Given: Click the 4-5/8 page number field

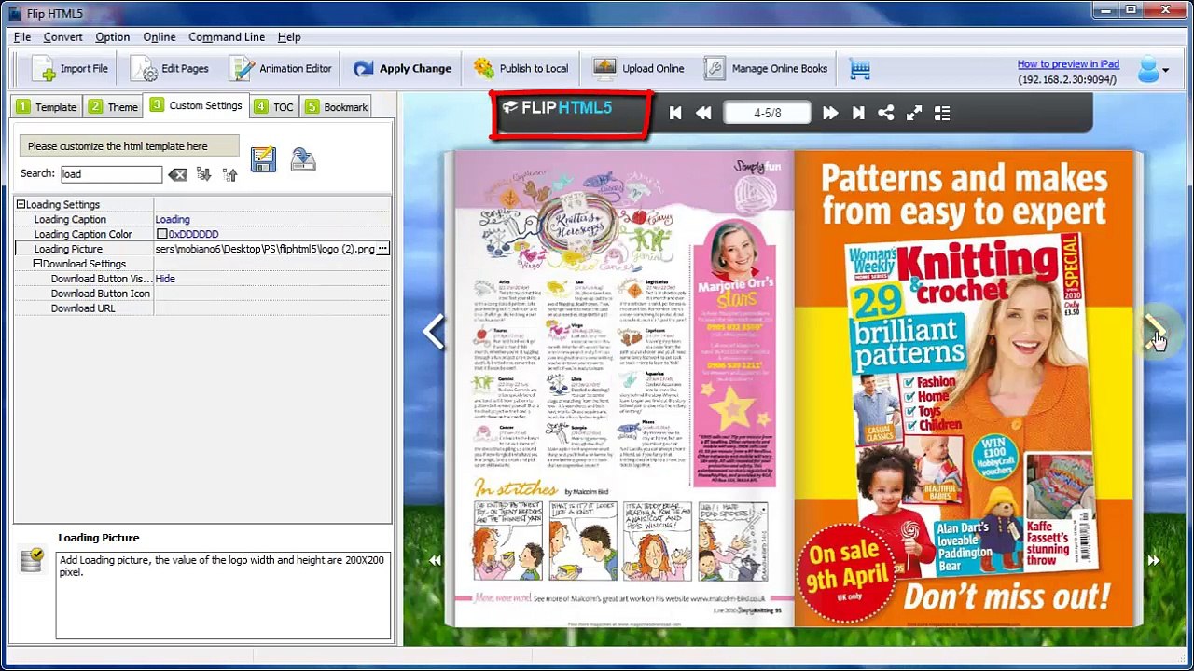Looking at the screenshot, I should tap(767, 113).
